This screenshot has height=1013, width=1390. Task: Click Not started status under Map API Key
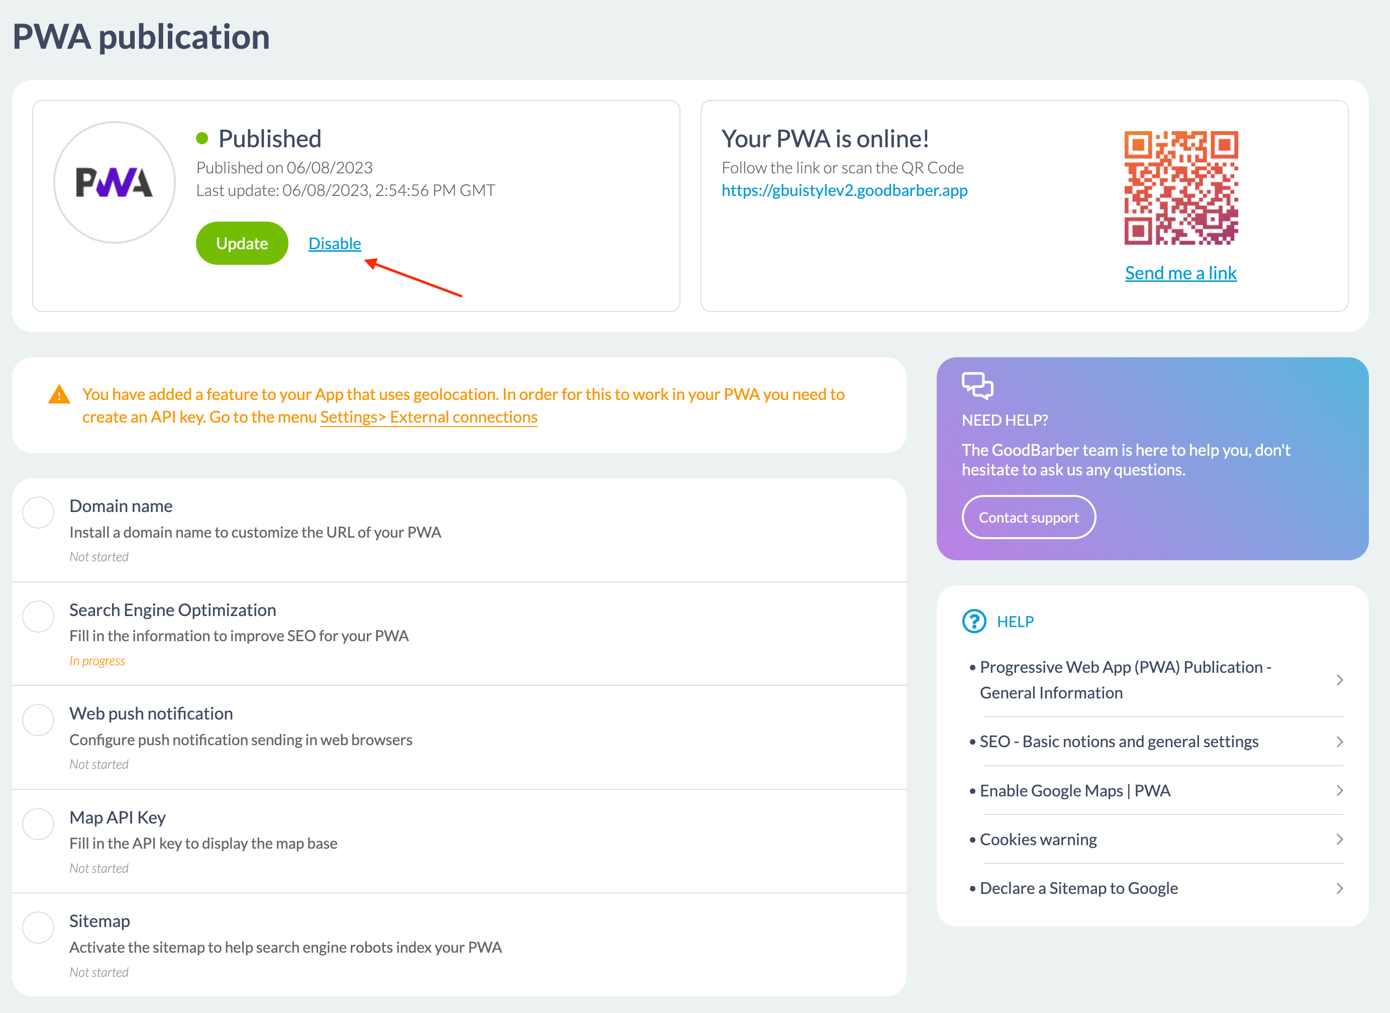[98, 868]
